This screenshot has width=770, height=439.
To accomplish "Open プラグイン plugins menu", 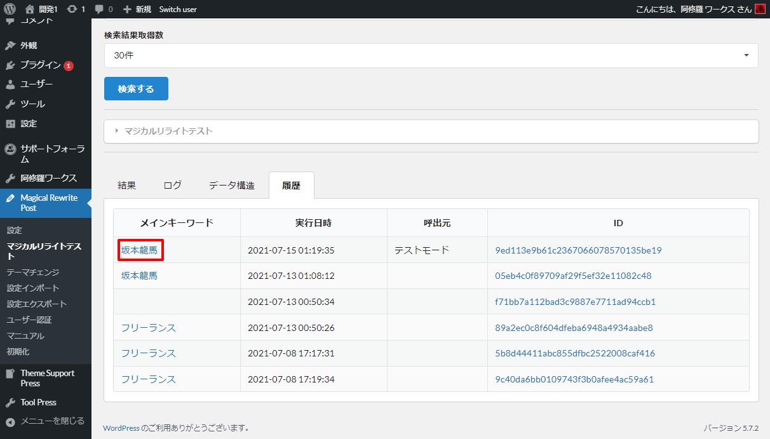I will pyautogui.click(x=40, y=65).
